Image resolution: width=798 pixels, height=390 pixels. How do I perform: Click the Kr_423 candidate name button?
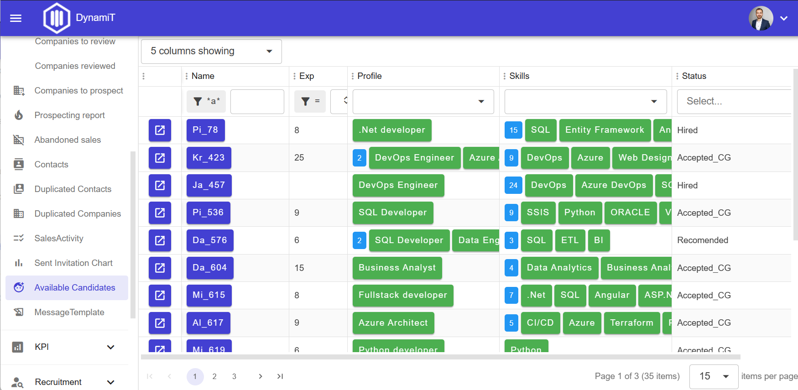(209, 158)
